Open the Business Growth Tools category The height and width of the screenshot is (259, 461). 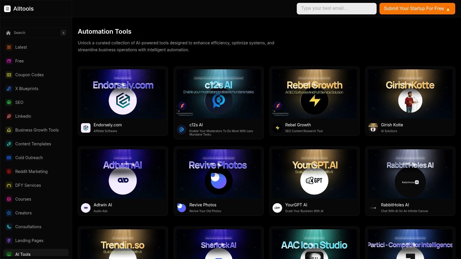(x=36, y=130)
